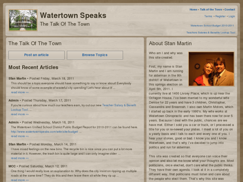Open Watertown School Budget 2010-2011 link

point(212,26)
